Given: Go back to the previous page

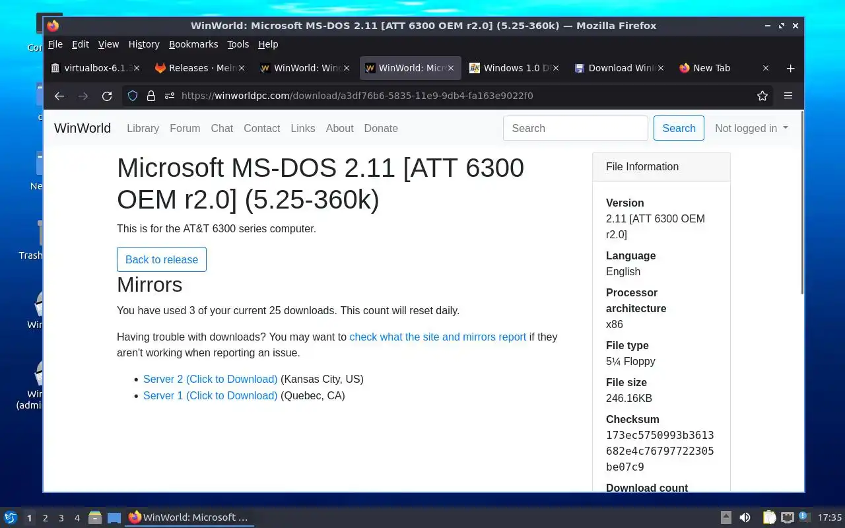Looking at the screenshot, I should (59, 96).
